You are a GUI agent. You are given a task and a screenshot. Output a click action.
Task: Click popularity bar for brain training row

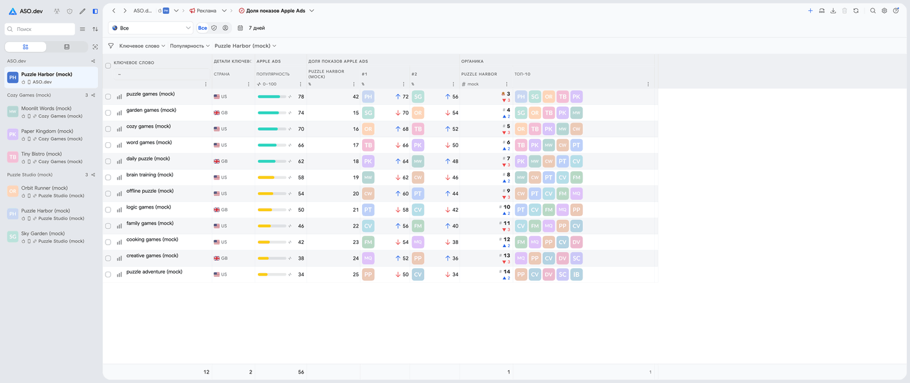tap(272, 178)
